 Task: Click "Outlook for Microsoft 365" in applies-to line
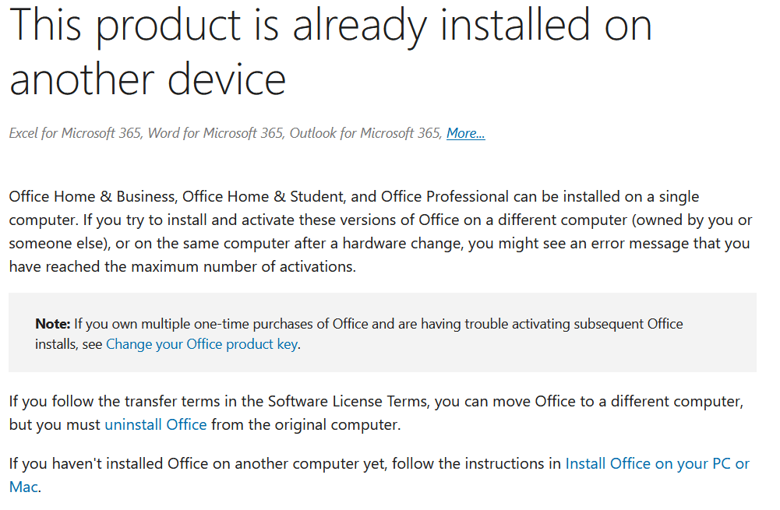(365, 133)
